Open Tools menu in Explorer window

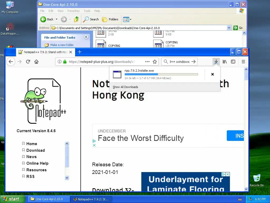[x=87, y=11]
